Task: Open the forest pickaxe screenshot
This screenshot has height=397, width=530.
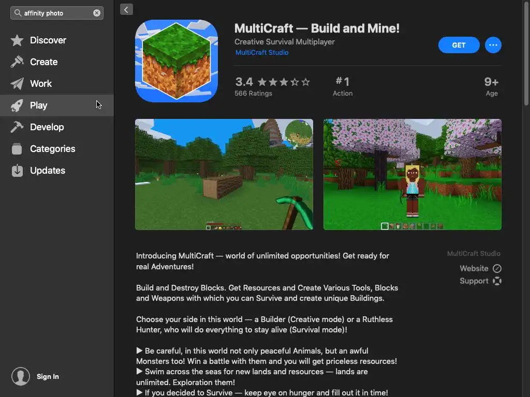Action: 224,174
